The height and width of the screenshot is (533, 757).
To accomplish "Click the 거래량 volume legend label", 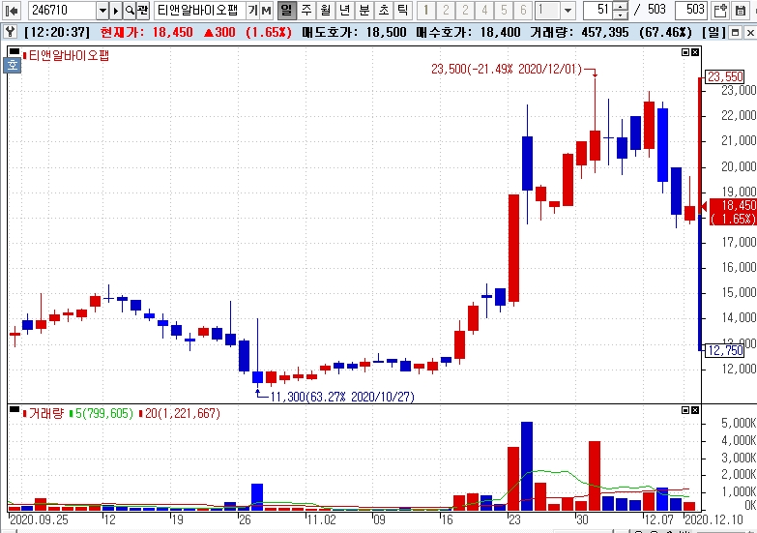I will click(x=45, y=414).
